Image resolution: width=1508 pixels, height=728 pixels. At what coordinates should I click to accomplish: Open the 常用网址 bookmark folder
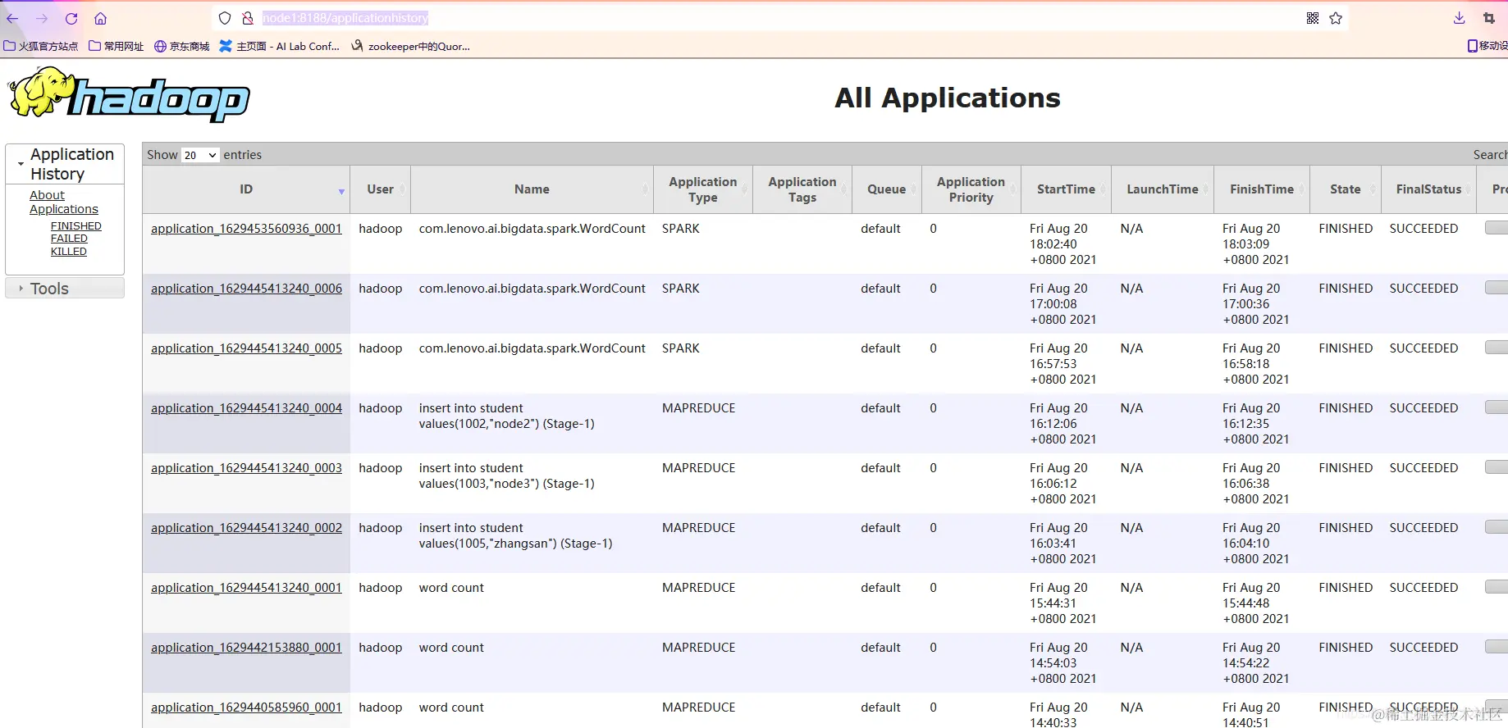pyautogui.click(x=117, y=46)
